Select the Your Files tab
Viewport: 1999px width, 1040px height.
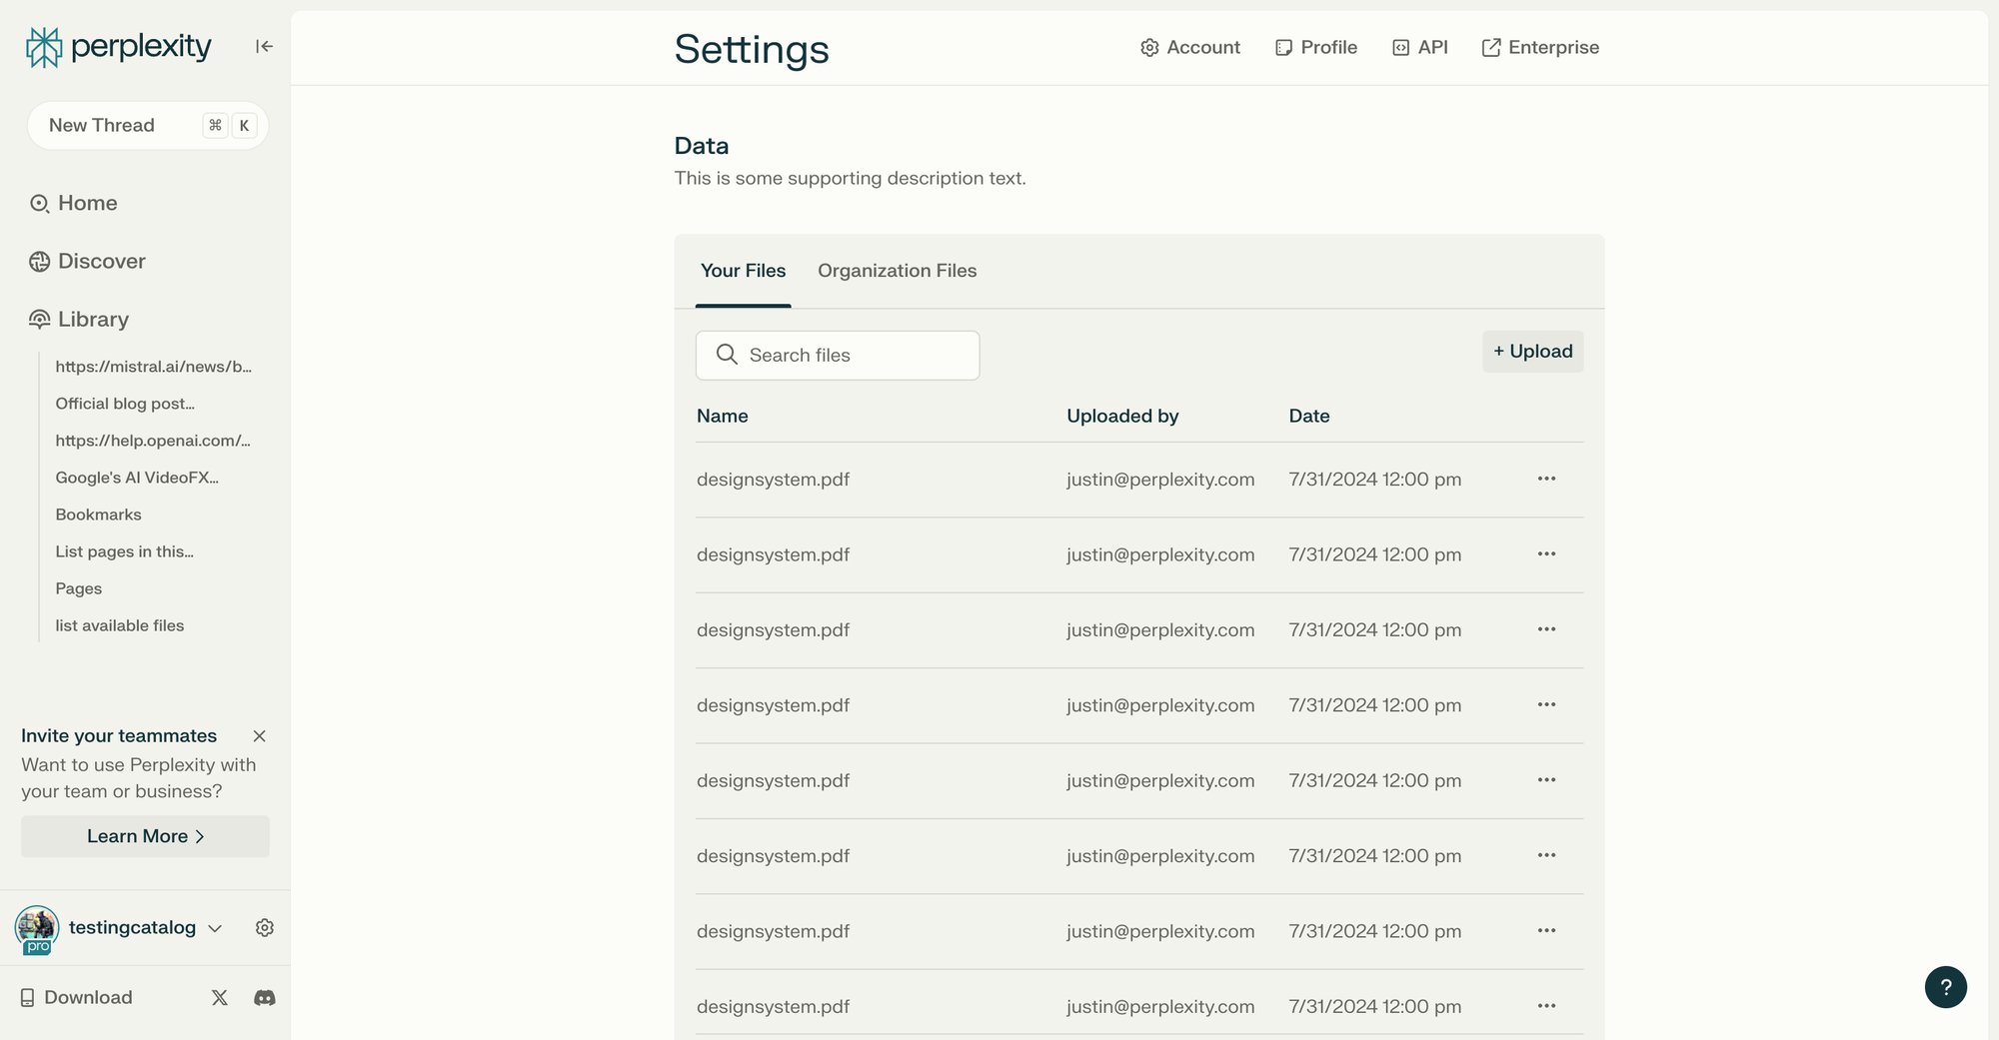743,271
